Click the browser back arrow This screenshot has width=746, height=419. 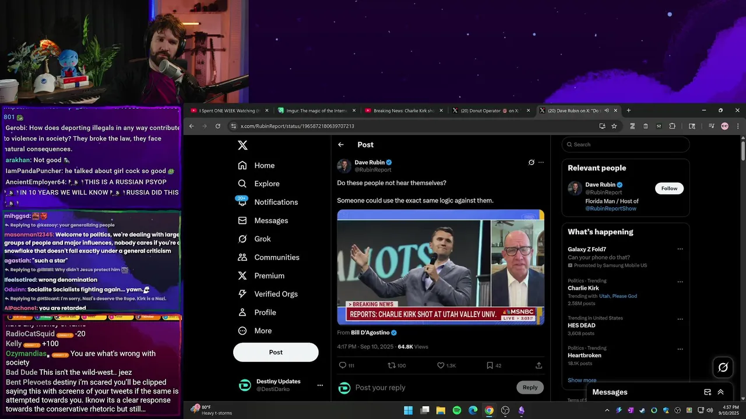(192, 126)
